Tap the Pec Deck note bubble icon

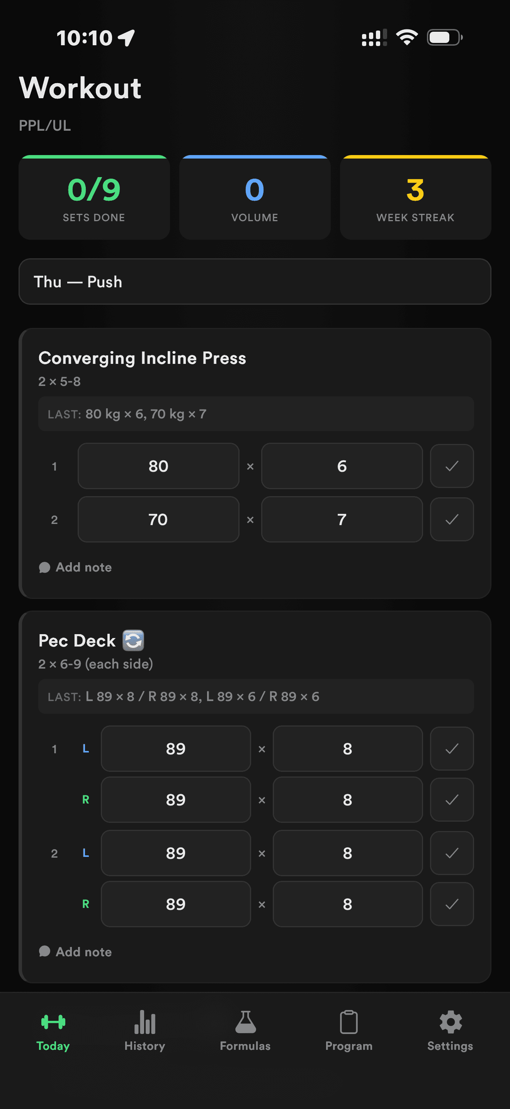(x=45, y=952)
